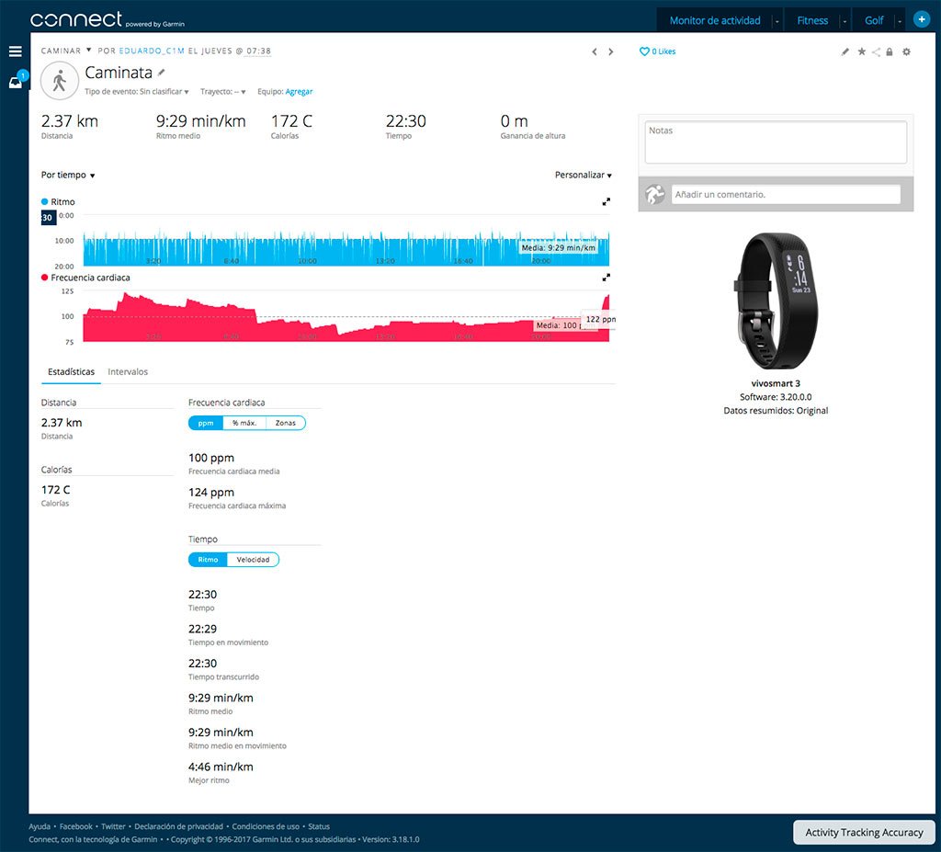Open the hamburger navigation menu
The image size is (941, 852).
coord(15,51)
